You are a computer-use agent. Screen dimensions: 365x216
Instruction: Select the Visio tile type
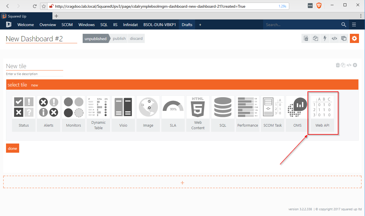123,113
